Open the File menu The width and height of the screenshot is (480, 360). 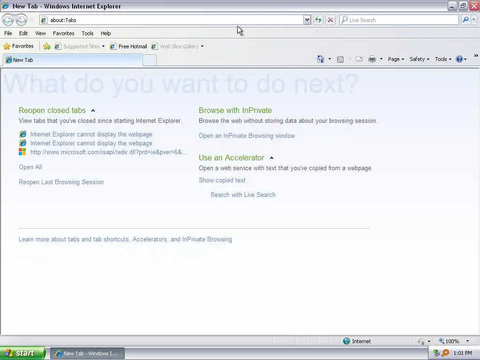[8, 33]
